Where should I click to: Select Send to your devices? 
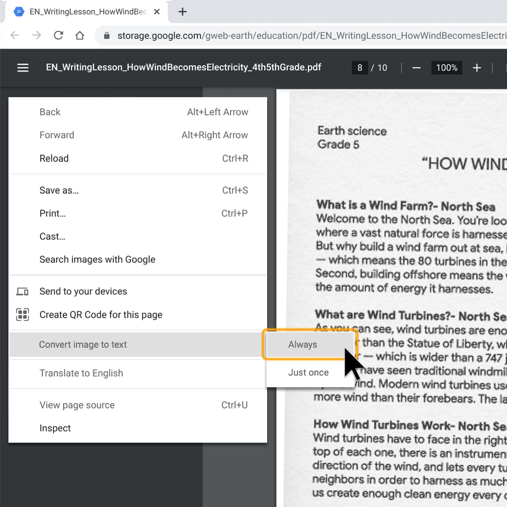pos(138,292)
